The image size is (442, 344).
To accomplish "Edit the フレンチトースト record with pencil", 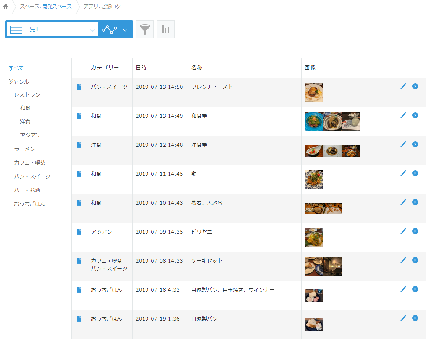I will tap(403, 86).
